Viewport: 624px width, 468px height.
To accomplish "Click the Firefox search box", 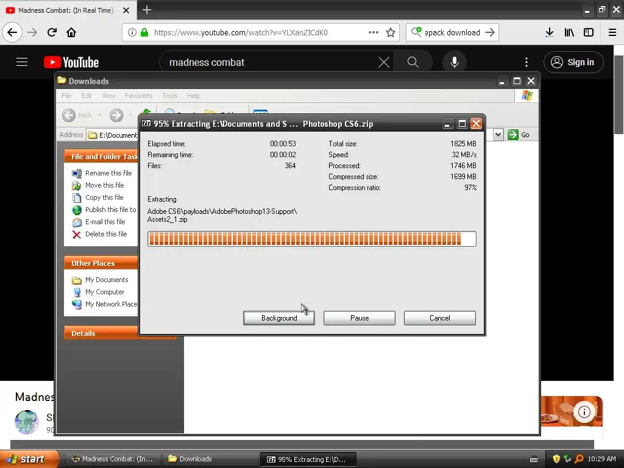I will tap(452, 32).
